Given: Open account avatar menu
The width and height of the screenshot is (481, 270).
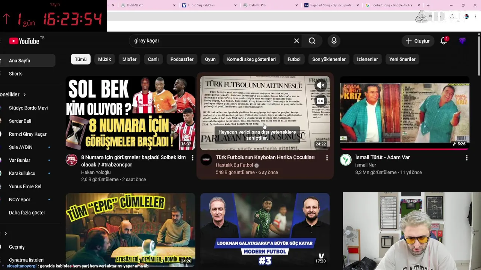Looking at the screenshot, I should pyautogui.click(x=463, y=41).
